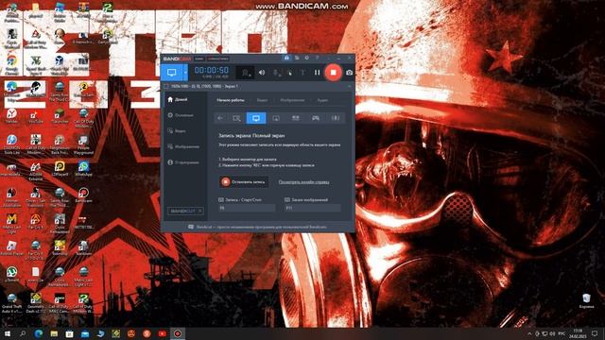Viewport: 605px width, 340px height.
Task: Open the help question mark icon
Action: tap(318, 59)
